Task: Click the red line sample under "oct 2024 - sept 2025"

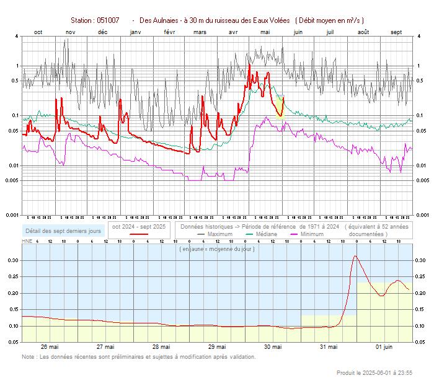Action: [139, 234]
